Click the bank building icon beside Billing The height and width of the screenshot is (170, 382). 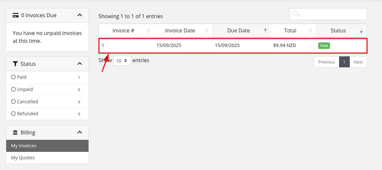15,132
